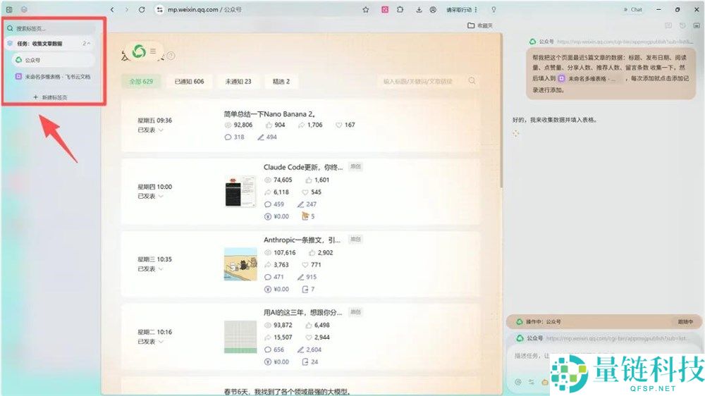This screenshot has width=705, height=396.
Task: Toggle the 跟随中 follow button
Action: (686, 322)
